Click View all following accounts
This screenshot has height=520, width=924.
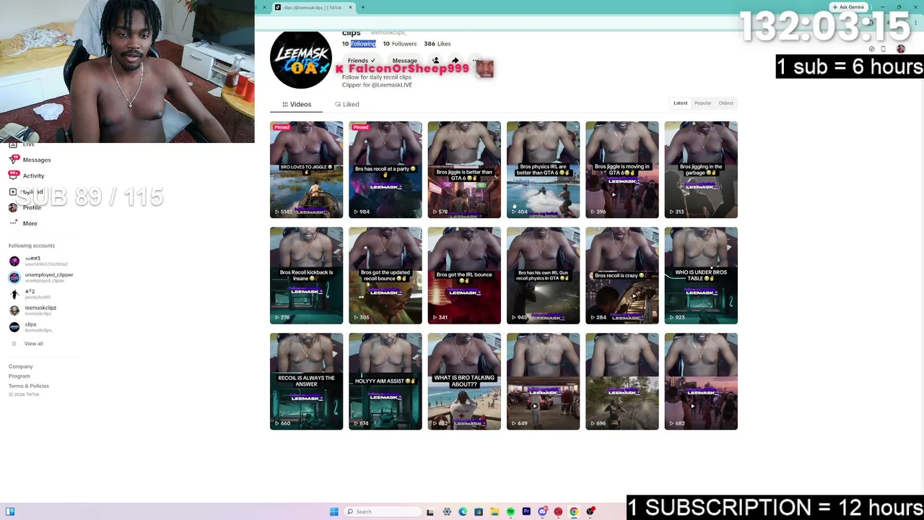click(33, 344)
